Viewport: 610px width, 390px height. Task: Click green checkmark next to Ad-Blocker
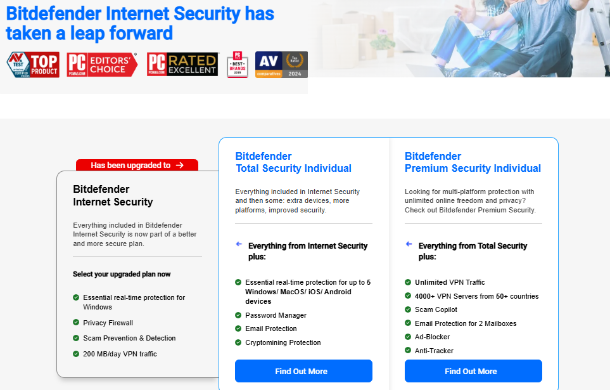[408, 337]
